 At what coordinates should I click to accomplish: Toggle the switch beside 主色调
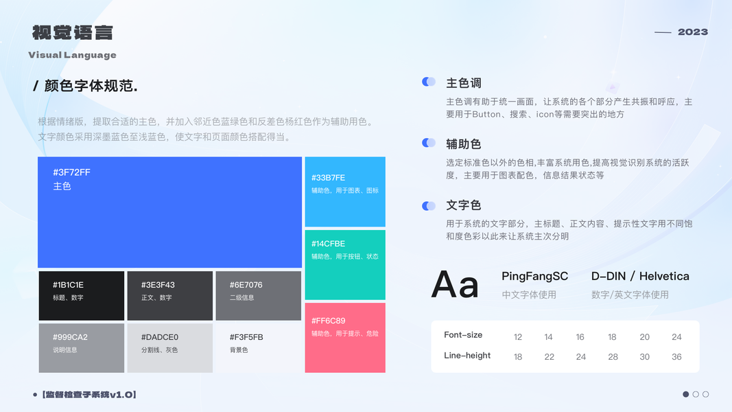tap(429, 82)
